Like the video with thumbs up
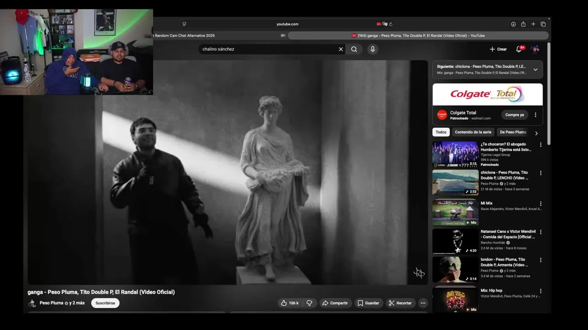 289,303
